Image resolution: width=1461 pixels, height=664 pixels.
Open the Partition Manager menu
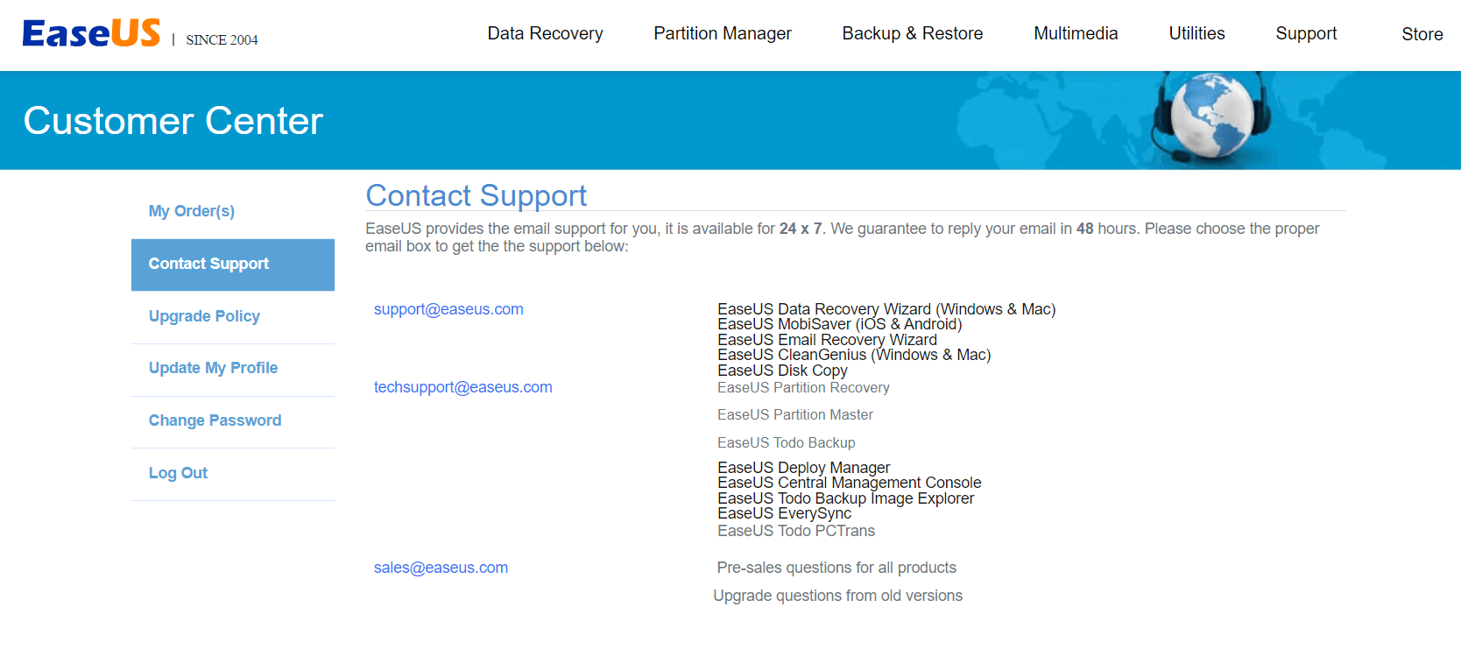pyautogui.click(x=723, y=33)
